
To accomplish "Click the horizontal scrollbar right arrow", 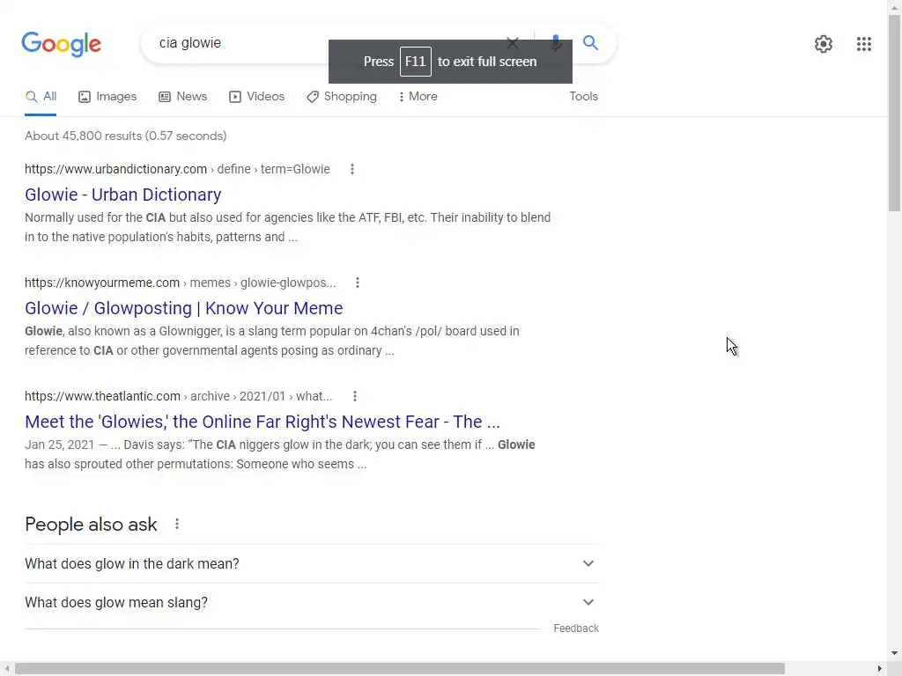I will 880,669.
